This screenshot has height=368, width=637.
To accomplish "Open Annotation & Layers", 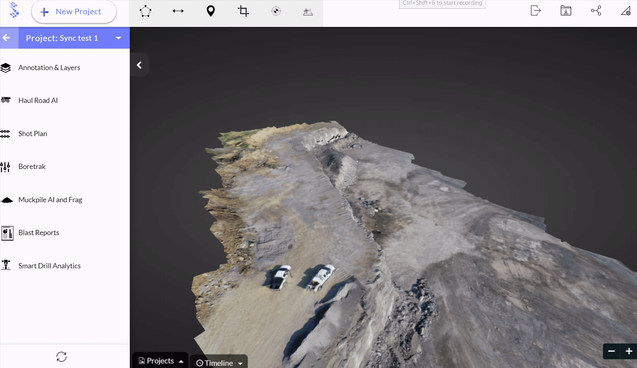I will point(49,68).
